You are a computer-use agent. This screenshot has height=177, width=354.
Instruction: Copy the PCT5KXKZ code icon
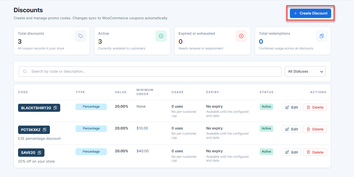pyautogui.click(x=45, y=130)
